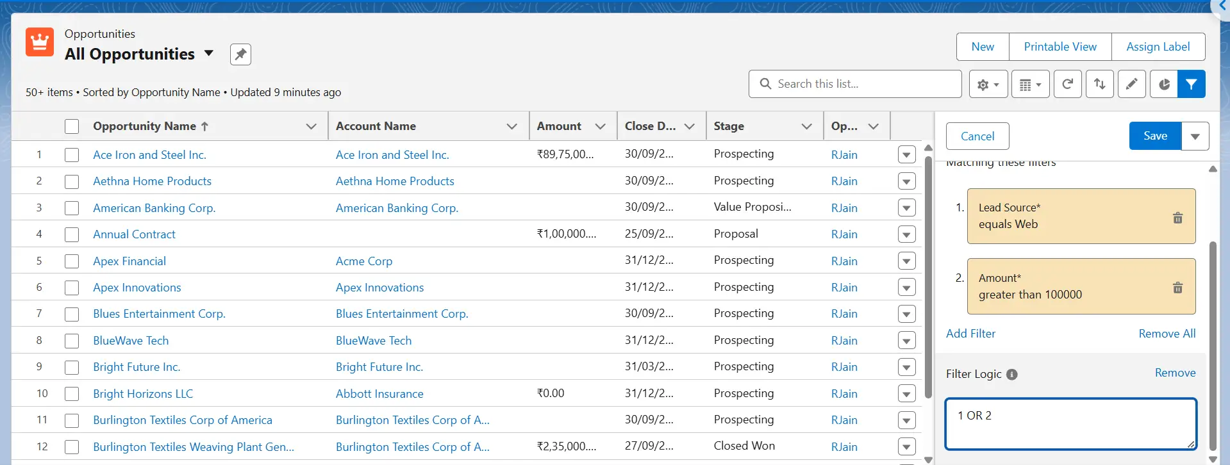
Task: Open Stage column menu chevron
Action: [807, 127]
